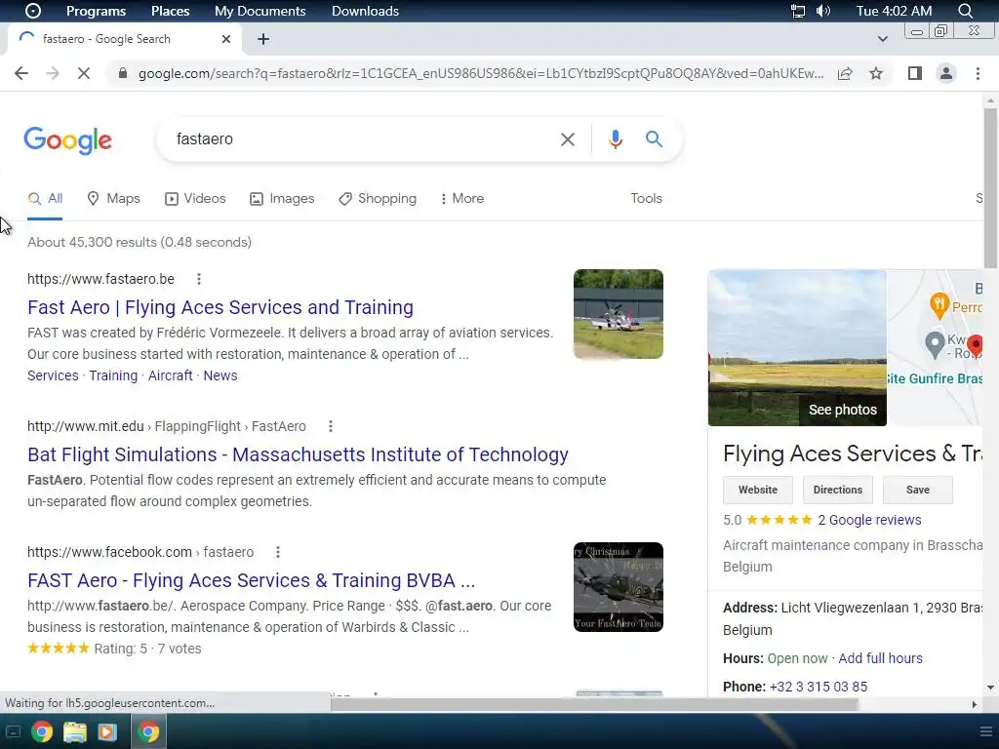Clear the search box with X icon
Image resolution: width=999 pixels, height=749 pixels.
[x=567, y=138]
